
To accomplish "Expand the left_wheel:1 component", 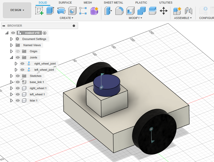I will pyautogui.click(x=11, y=94).
